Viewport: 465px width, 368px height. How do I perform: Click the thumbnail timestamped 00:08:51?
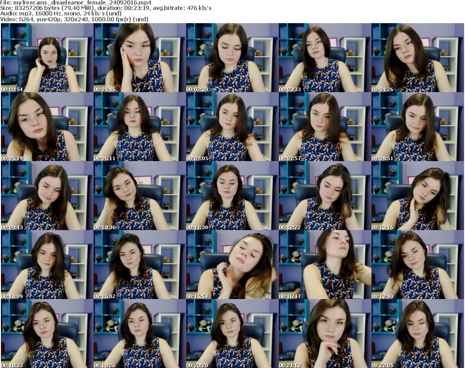417,127
